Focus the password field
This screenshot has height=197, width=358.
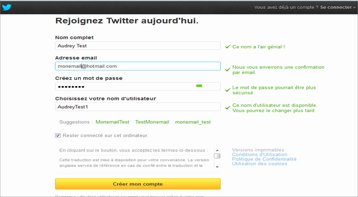coord(138,86)
